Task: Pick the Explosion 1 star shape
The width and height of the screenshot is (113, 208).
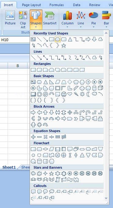Action: (x=33, y=173)
